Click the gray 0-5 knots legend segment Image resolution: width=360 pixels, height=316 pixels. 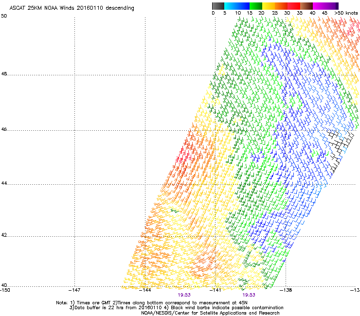[218, 6]
